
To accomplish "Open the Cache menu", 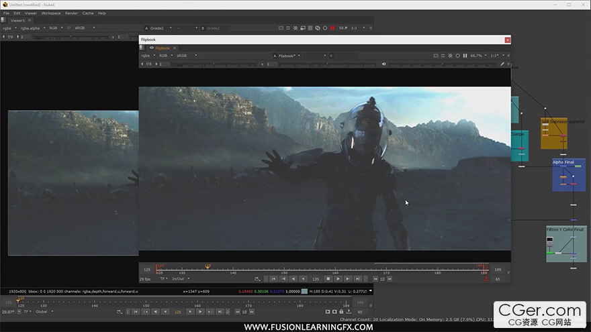I will 88,13.
